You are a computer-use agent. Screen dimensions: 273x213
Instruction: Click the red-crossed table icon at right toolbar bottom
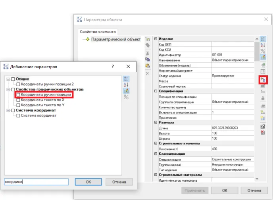point(263,132)
